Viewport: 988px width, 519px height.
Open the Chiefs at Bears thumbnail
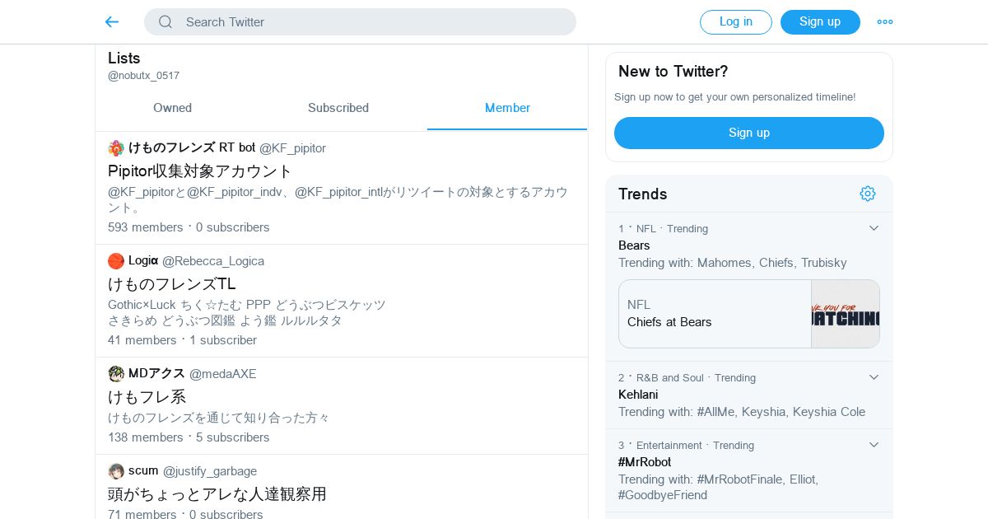click(x=846, y=314)
